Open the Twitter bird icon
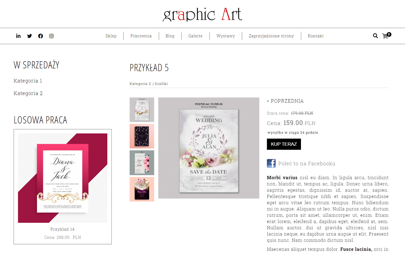The width and height of the screenshot is (405, 253). (x=29, y=36)
